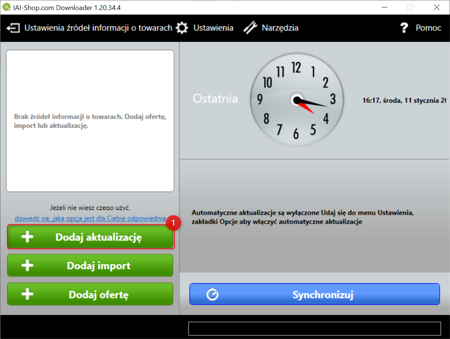Click the progress bar at the bottom
Viewport: 450px width, 339px height.
(x=315, y=329)
